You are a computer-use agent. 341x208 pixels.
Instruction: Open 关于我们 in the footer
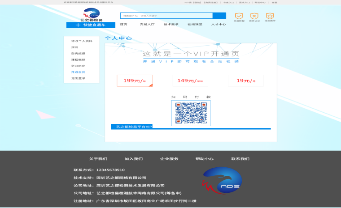coord(98,159)
